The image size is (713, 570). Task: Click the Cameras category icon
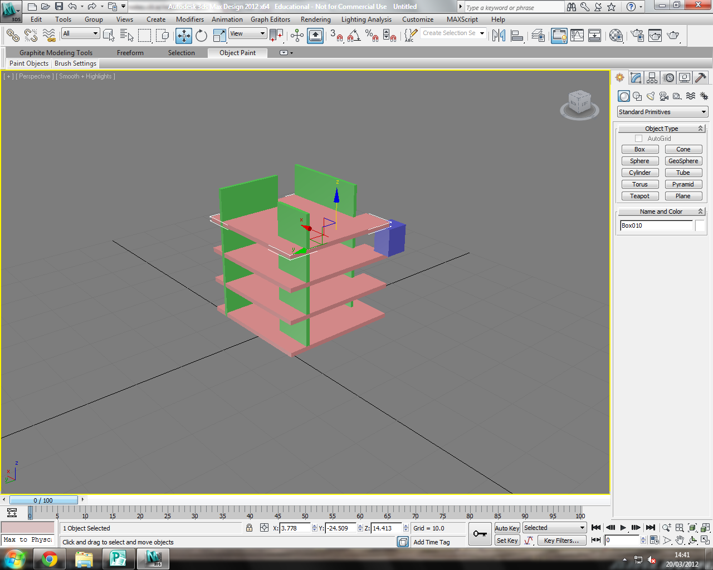[x=664, y=96]
